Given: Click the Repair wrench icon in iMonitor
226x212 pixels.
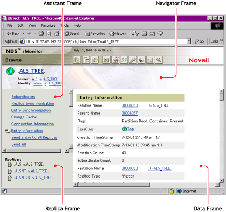Looking at the screenshot, I should [133, 60].
